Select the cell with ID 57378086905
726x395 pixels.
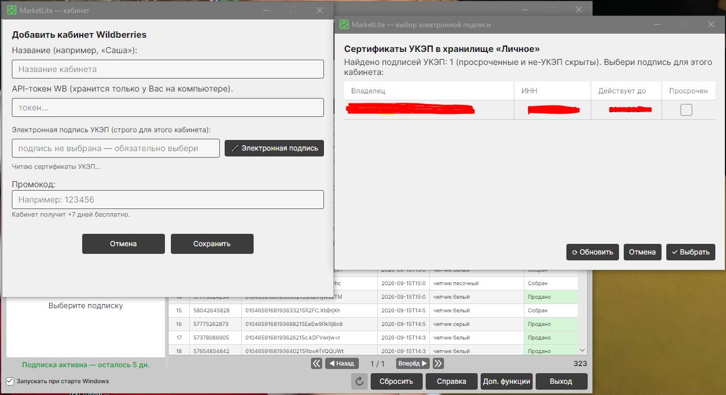[x=215, y=338]
